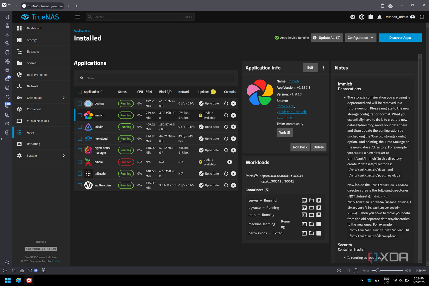Open shell for machine-learning container

[x=304, y=224]
